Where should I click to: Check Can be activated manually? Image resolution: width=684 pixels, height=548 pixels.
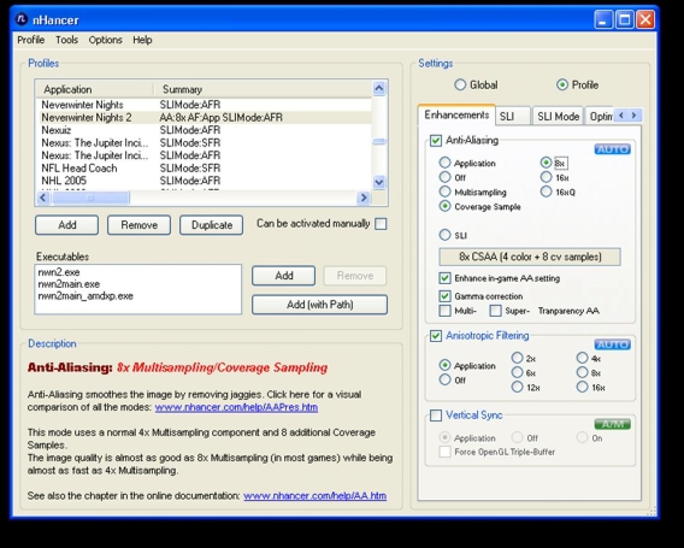click(x=381, y=224)
